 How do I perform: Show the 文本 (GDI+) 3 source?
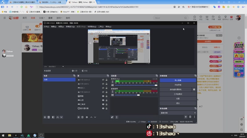pyautogui.click(x=103, y=92)
